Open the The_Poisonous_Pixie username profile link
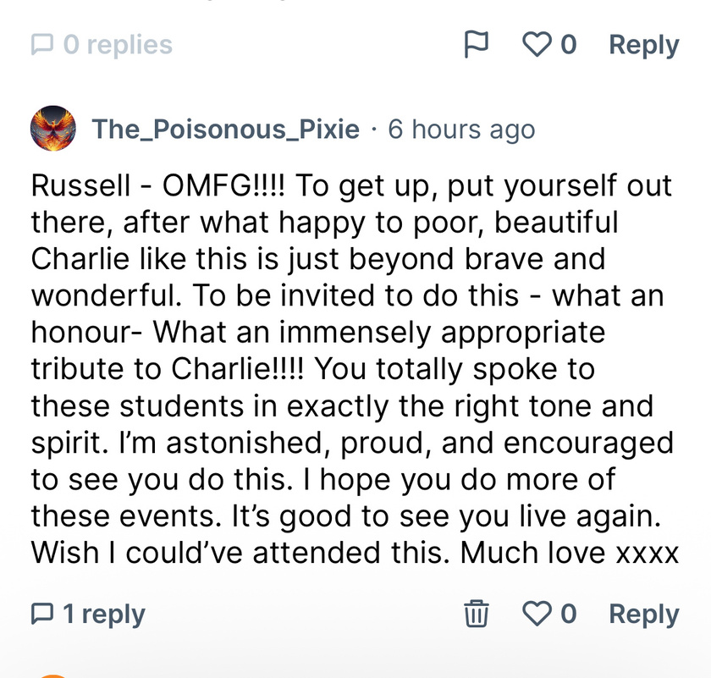This screenshot has height=678, width=711. pyautogui.click(x=225, y=130)
